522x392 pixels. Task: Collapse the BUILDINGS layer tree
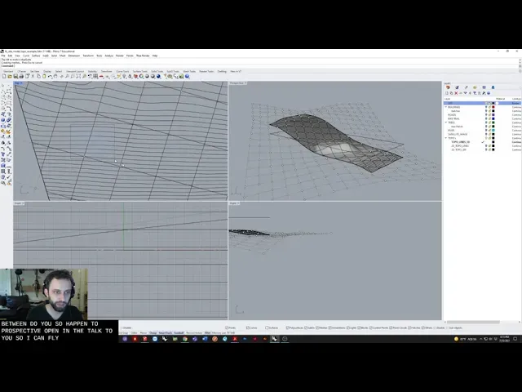pyautogui.click(x=445, y=107)
